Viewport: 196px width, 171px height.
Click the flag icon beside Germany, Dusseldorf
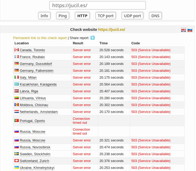(17, 64)
